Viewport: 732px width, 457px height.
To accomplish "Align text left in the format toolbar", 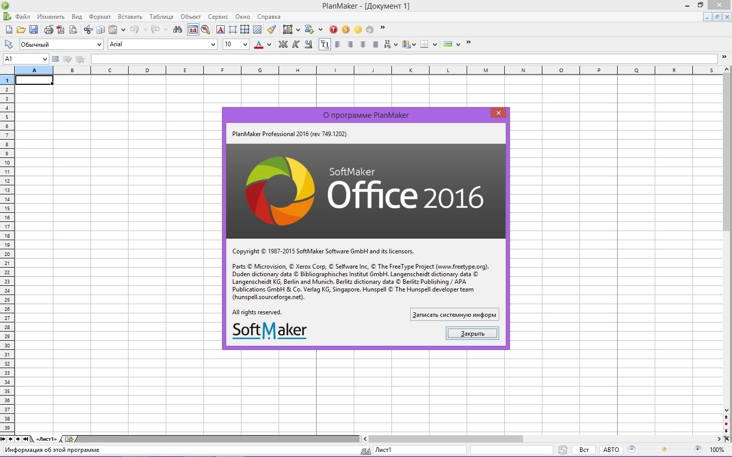I will point(338,44).
